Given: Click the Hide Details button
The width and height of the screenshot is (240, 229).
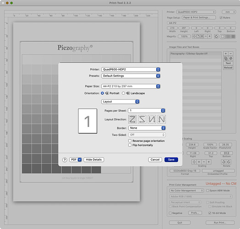Looking at the screenshot, I should [x=94, y=160].
